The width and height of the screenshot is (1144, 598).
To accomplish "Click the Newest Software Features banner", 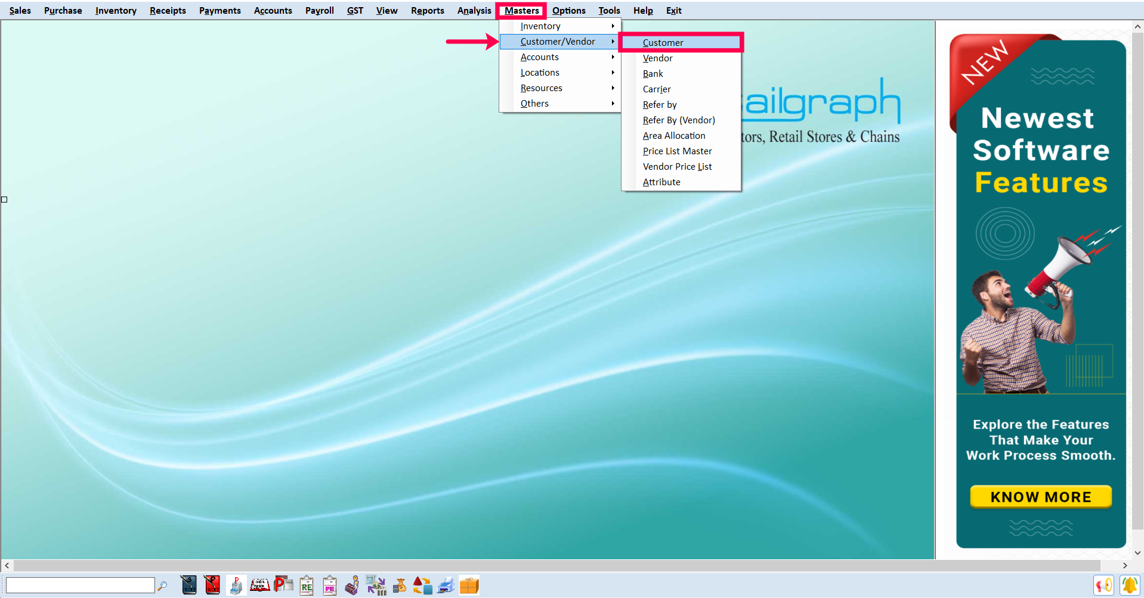I will pyautogui.click(x=1038, y=291).
